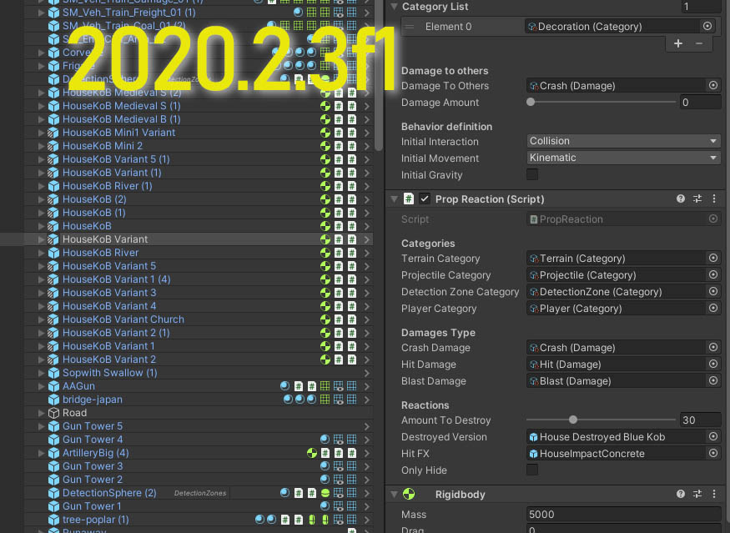Enable the Initial Gravity checkbox
Screen dimensions: 730x533
pos(531,174)
